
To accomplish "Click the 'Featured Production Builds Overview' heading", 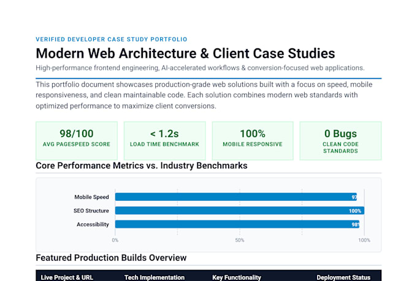I will 111,258.
